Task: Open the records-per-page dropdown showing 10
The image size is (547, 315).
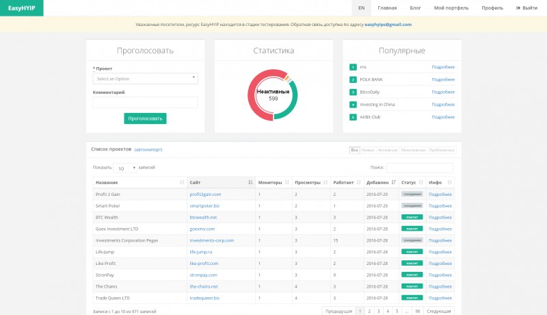Action: coord(125,168)
